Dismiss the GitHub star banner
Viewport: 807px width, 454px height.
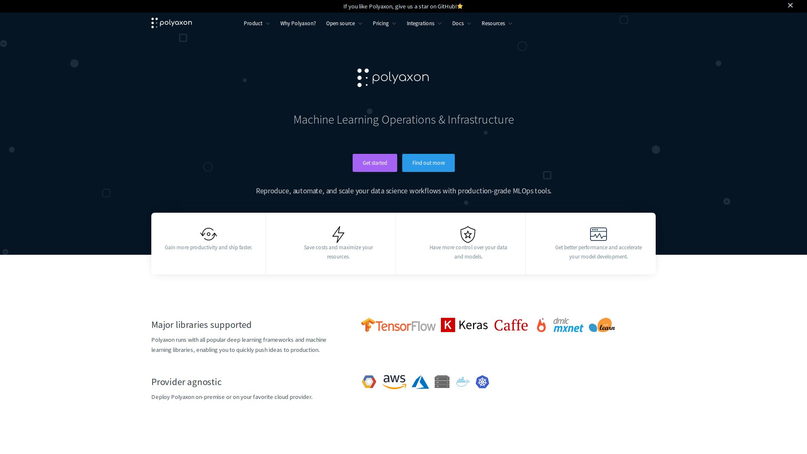click(790, 5)
